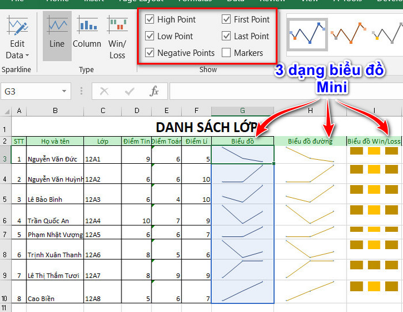
Task: Click the 'Biểu đồ đường' header cell
Action: (310, 141)
